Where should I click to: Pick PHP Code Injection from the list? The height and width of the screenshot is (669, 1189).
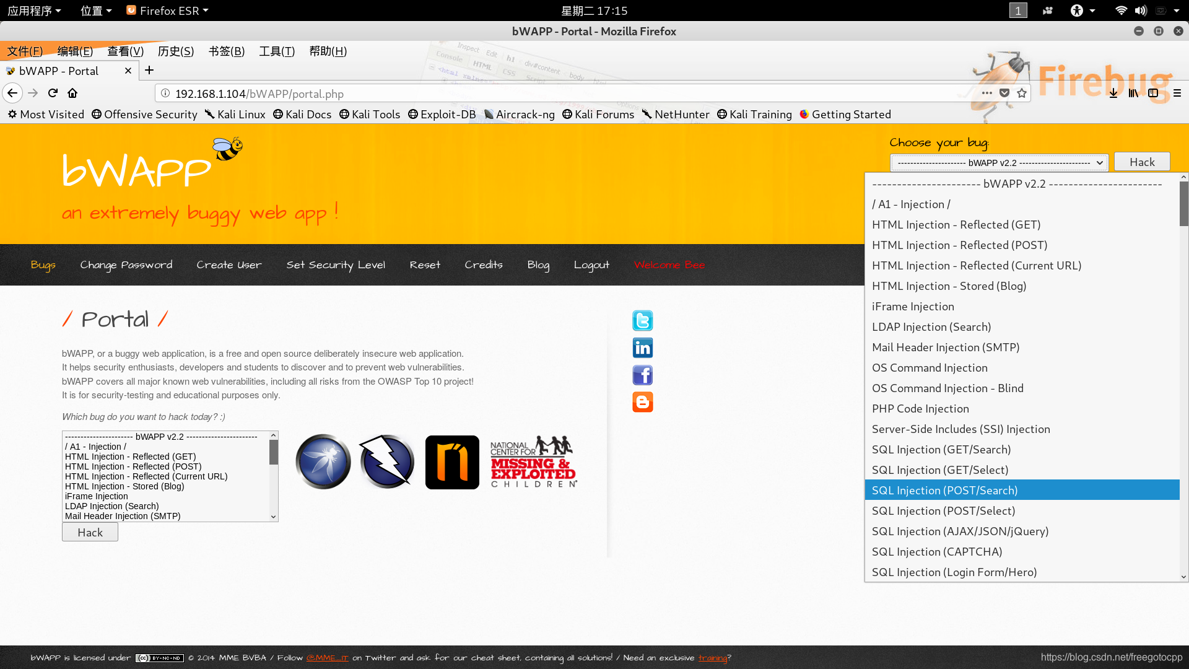pyautogui.click(x=1022, y=408)
